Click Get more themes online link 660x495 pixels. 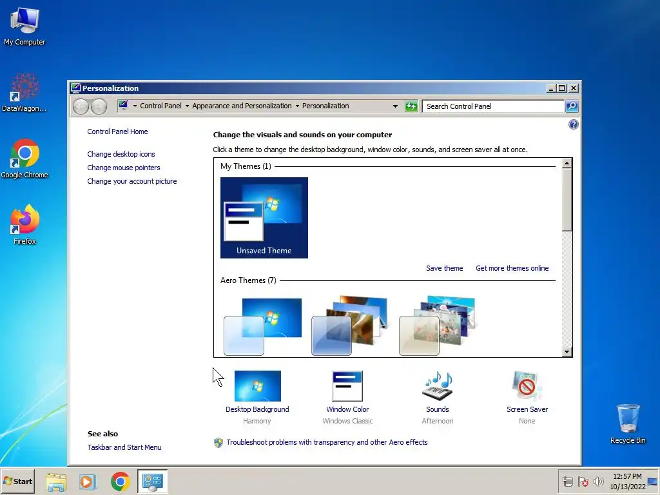point(512,268)
